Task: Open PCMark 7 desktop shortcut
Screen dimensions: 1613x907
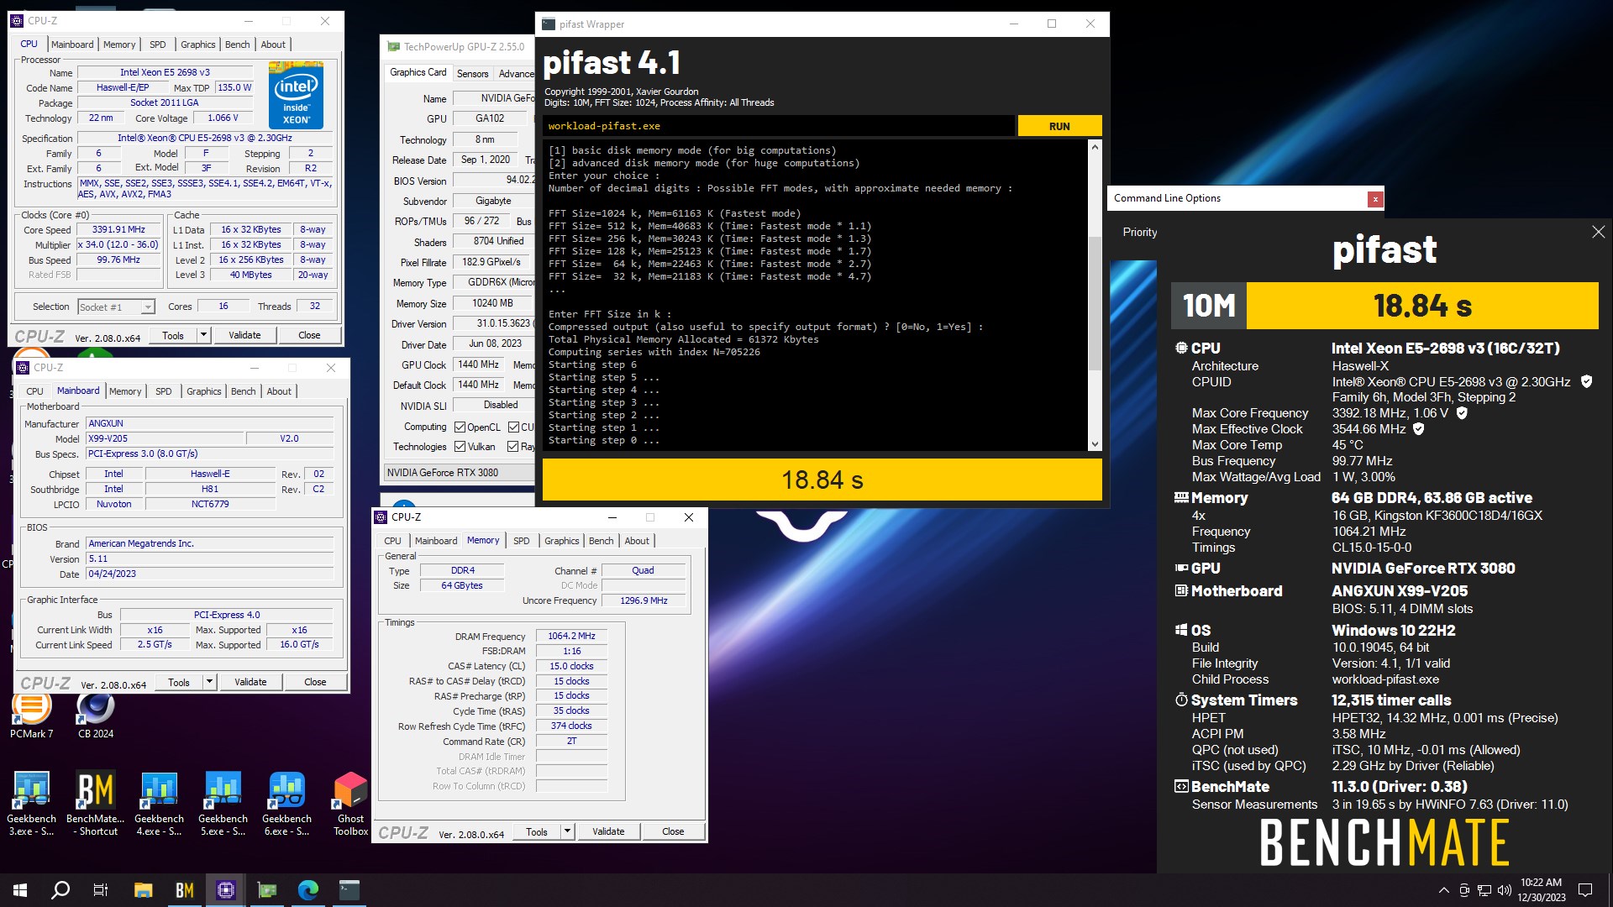Action: coord(31,714)
